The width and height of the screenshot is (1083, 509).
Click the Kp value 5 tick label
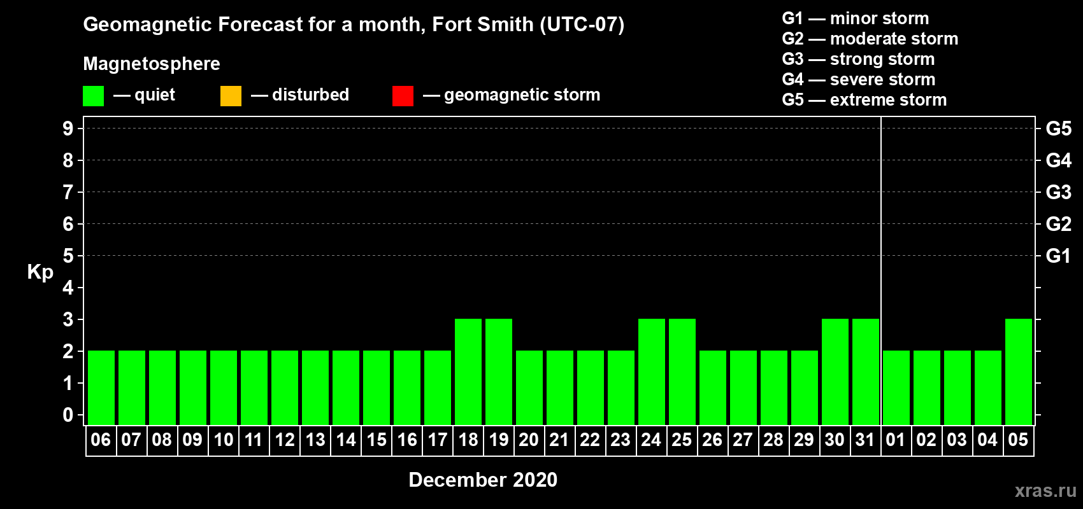(68, 256)
